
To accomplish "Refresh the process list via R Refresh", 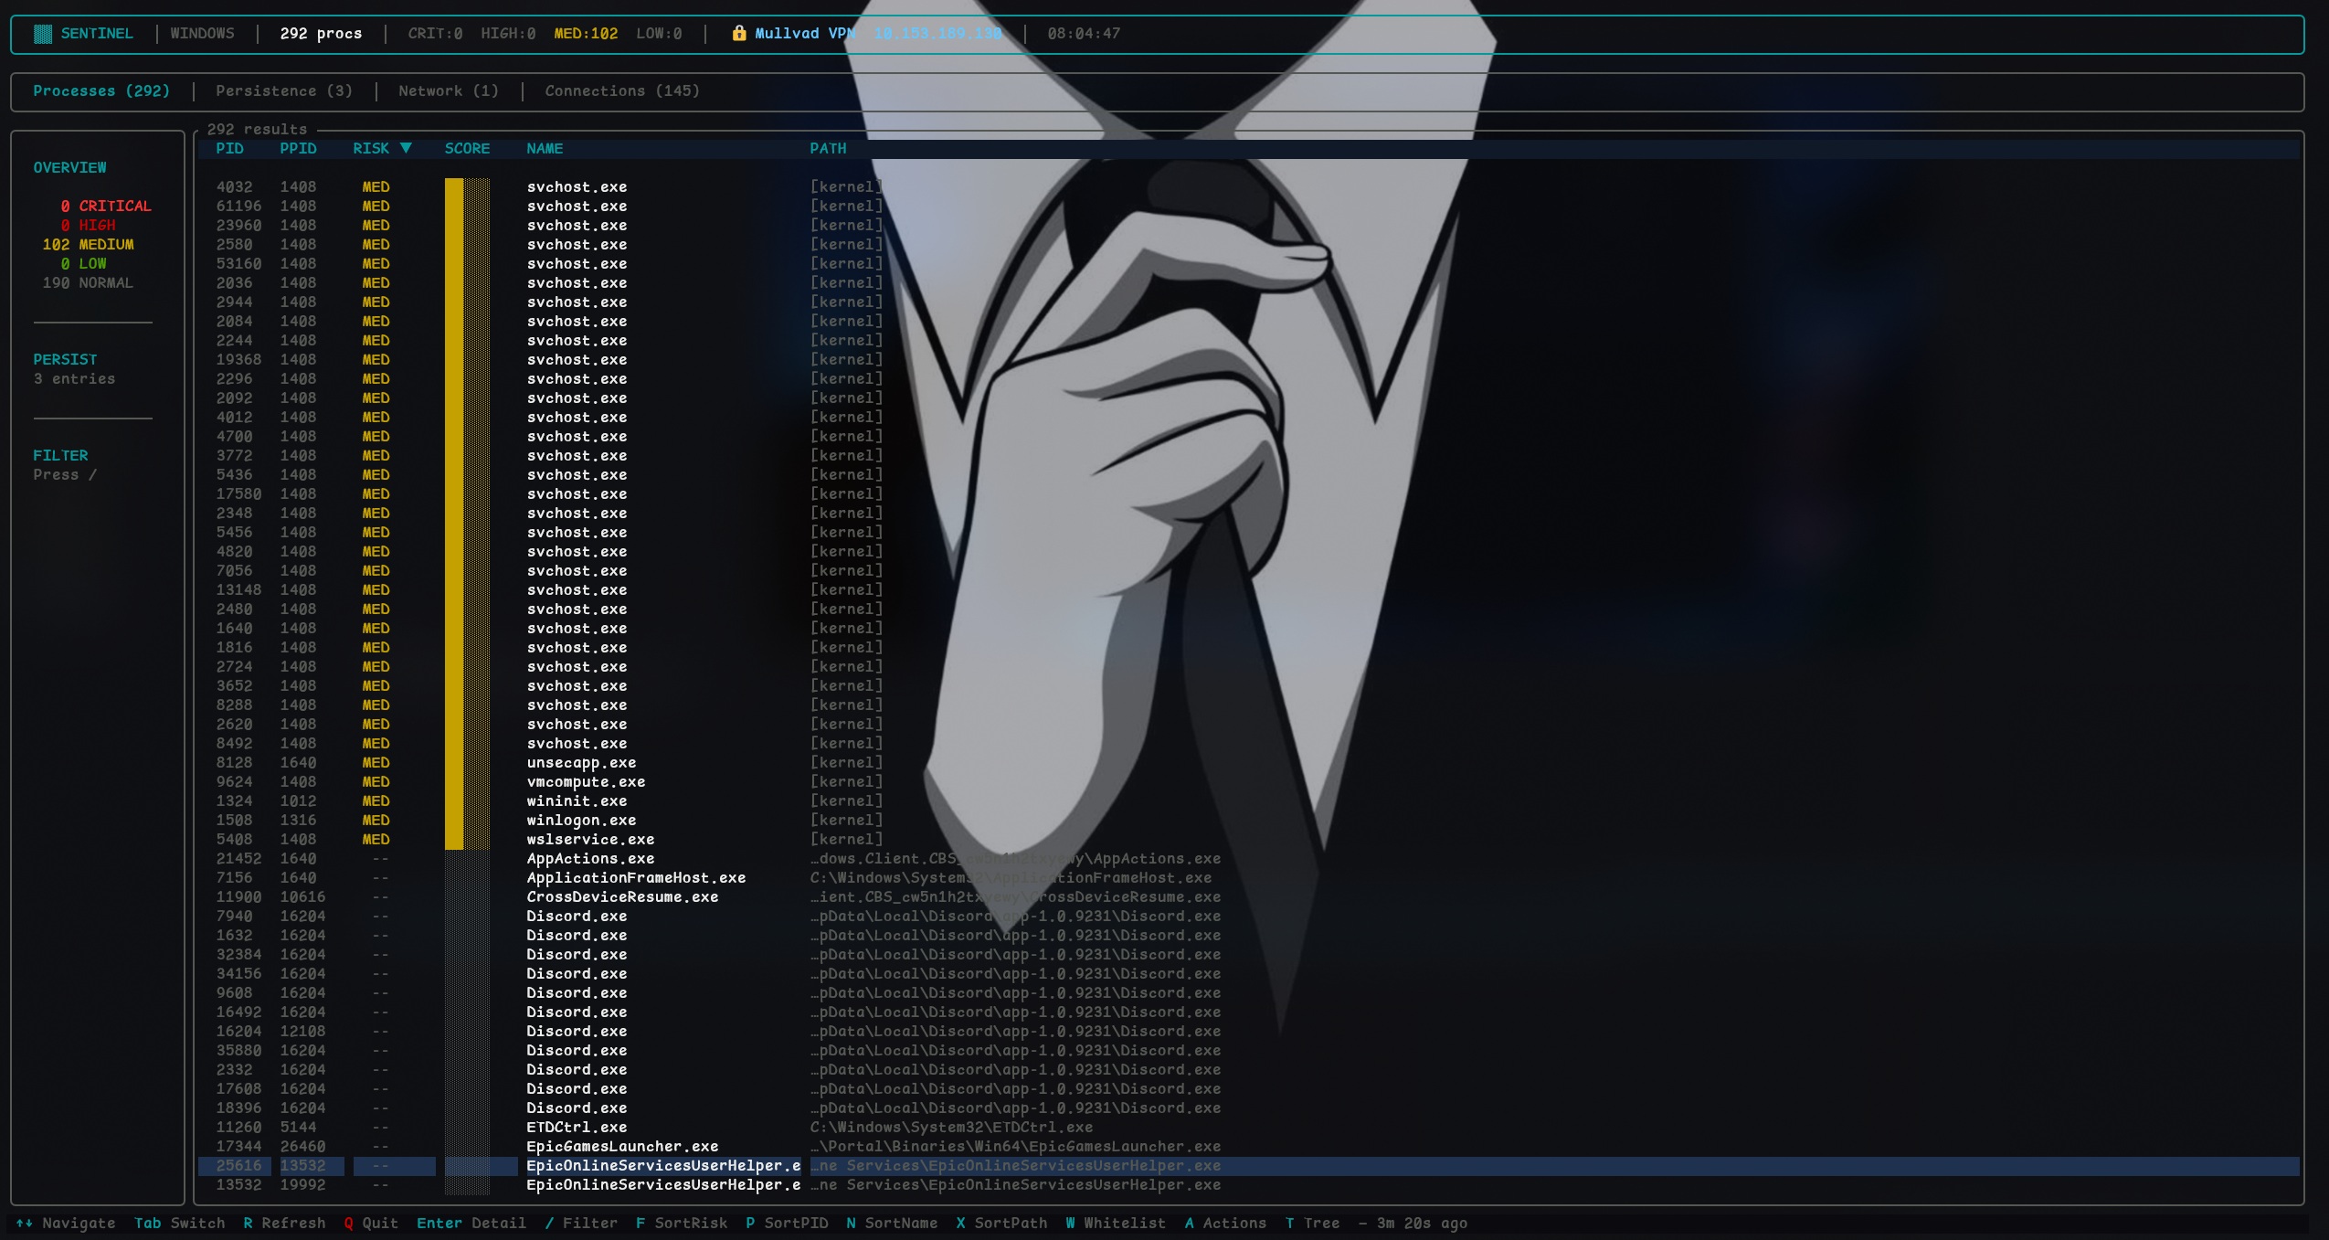I will point(285,1223).
